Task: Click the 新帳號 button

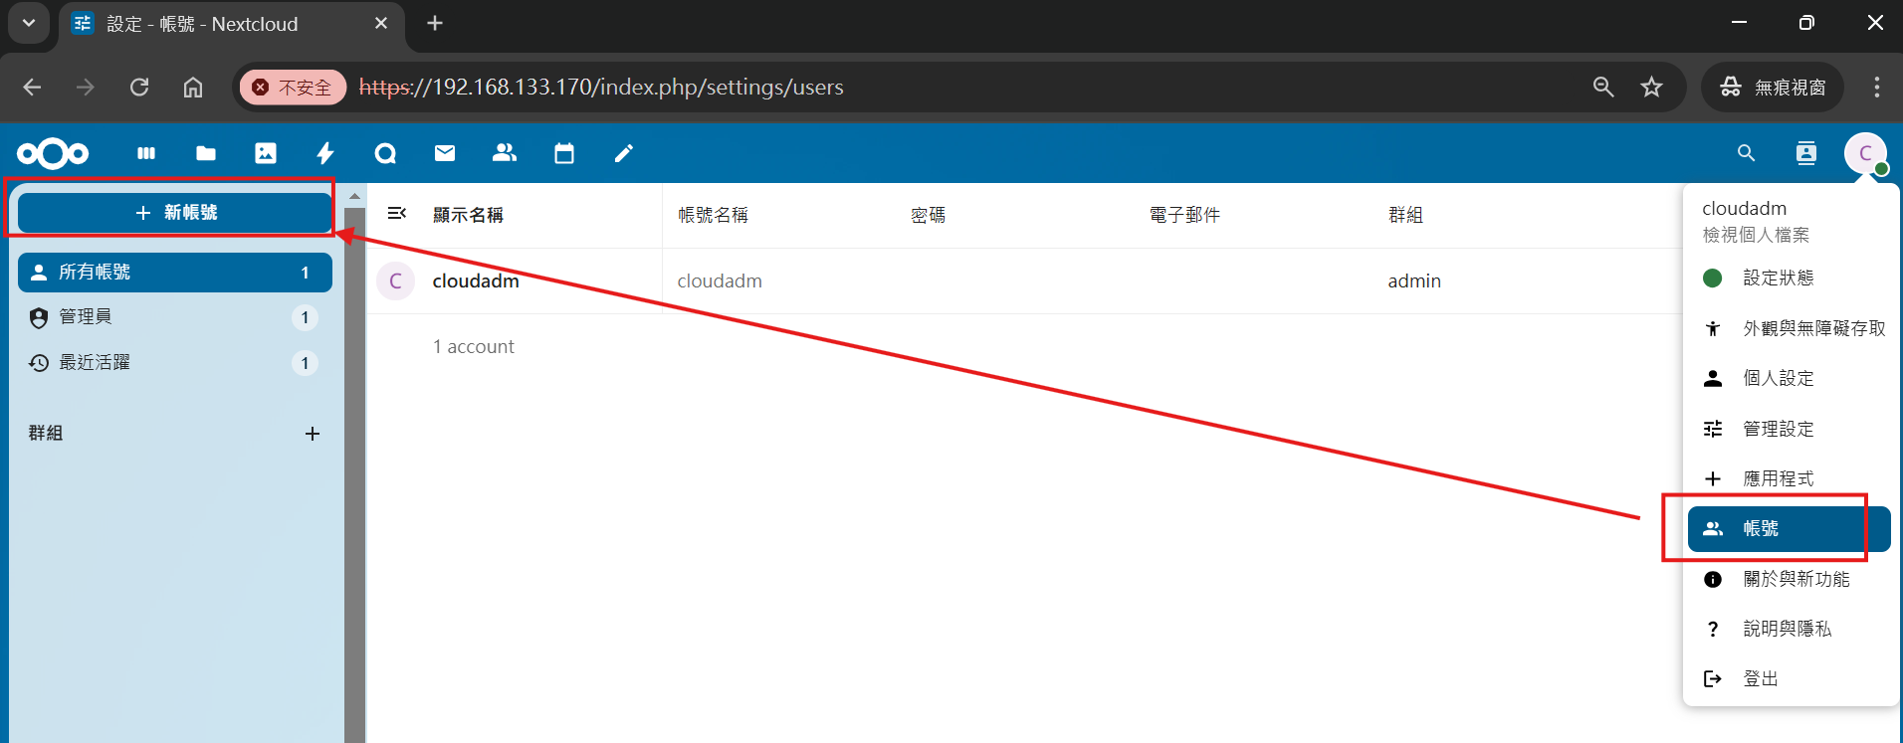Action: [x=175, y=213]
